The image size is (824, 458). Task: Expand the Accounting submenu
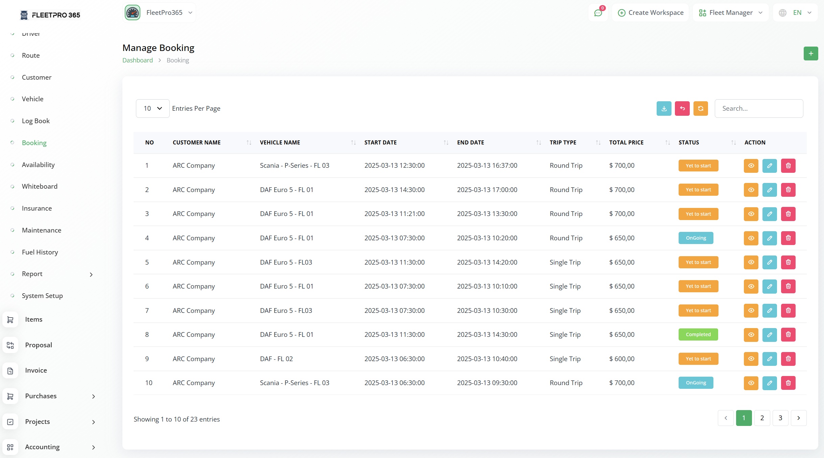(94, 447)
